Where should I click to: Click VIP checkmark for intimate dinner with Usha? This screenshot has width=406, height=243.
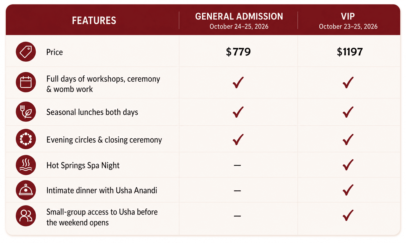point(348,190)
